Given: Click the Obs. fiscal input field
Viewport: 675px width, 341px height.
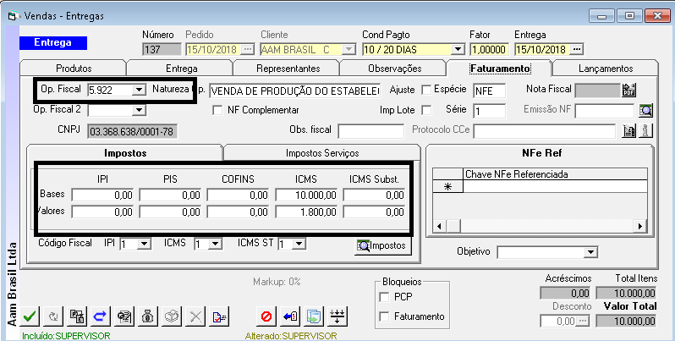Looking at the screenshot, I should (370, 131).
